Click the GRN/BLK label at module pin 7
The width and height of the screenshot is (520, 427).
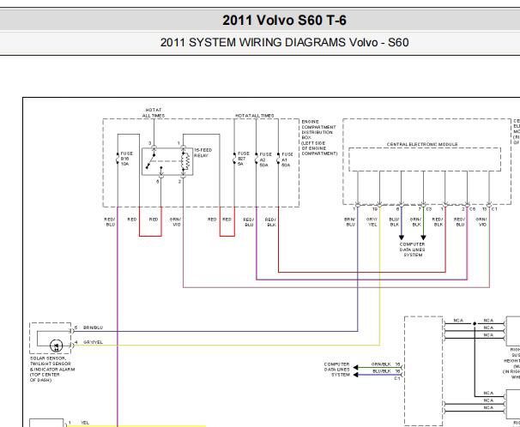click(415, 222)
